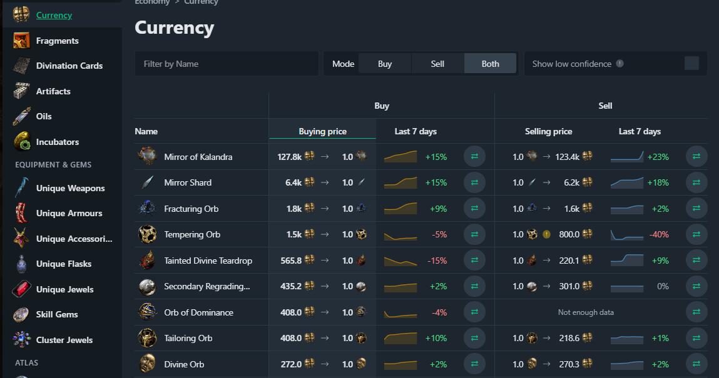
Task: Click the 270.3 Divine Orb selling price
Action: (x=569, y=364)
